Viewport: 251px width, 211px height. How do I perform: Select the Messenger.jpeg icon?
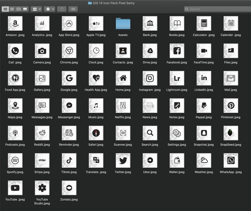point(69,106)
